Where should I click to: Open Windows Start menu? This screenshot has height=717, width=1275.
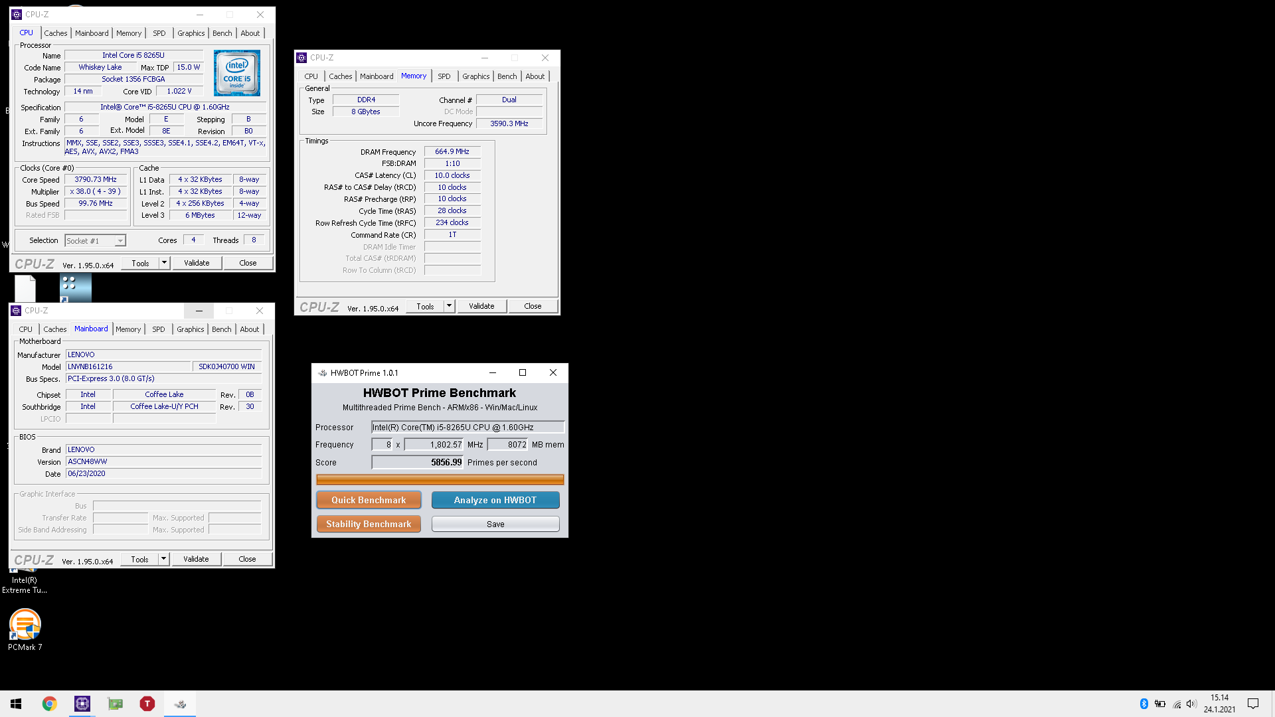tap(16, 704)
